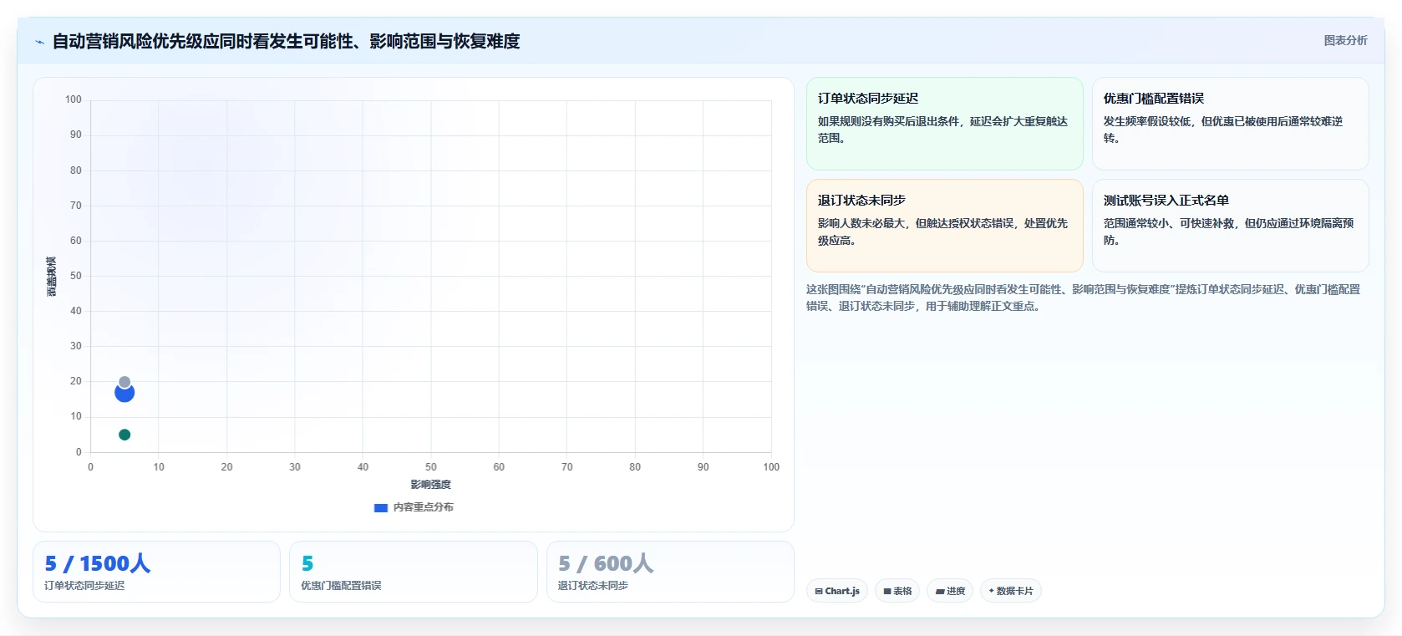Click the stat value 5 above 优惠门槛配置错误
The image size is (1402, 636).
tap(307, 563)
